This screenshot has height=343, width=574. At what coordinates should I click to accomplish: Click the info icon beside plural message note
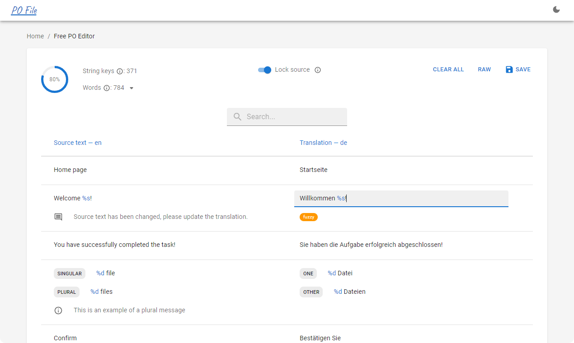(x=58, y=311)
